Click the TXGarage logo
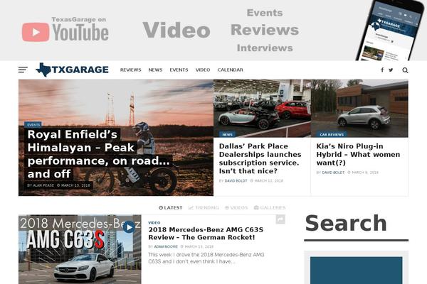The height and width of the screenshot is (284, 427). click(72, 70)
